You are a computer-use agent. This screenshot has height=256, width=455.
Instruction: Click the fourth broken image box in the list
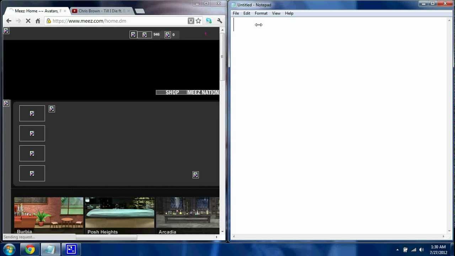(32, 173)
